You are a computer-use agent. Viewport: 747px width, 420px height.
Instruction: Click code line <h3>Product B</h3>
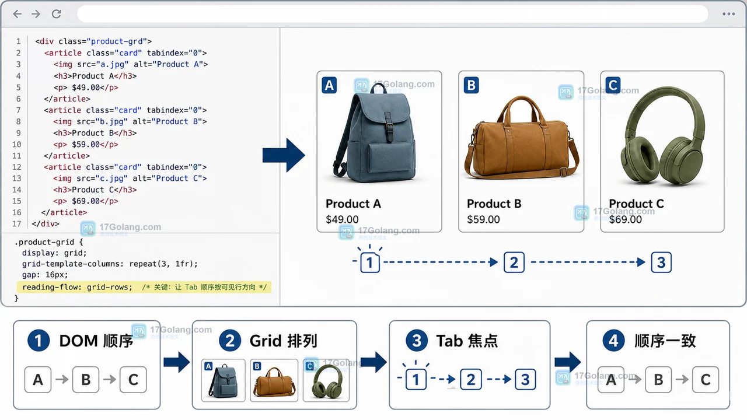click(95, 133)
